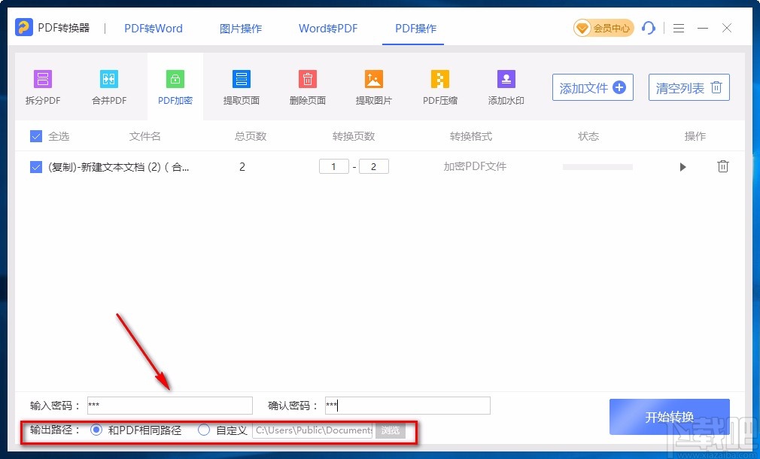Open the 删除页面 tool

[x=307, y=85]
